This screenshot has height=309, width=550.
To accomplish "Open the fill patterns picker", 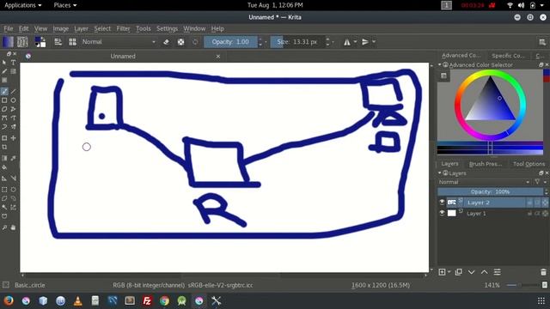I will point(22,42).
